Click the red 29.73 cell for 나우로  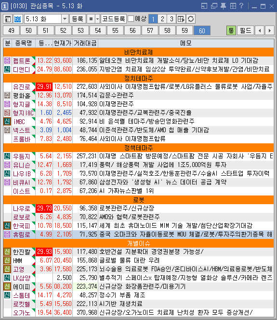click(44, 208)
